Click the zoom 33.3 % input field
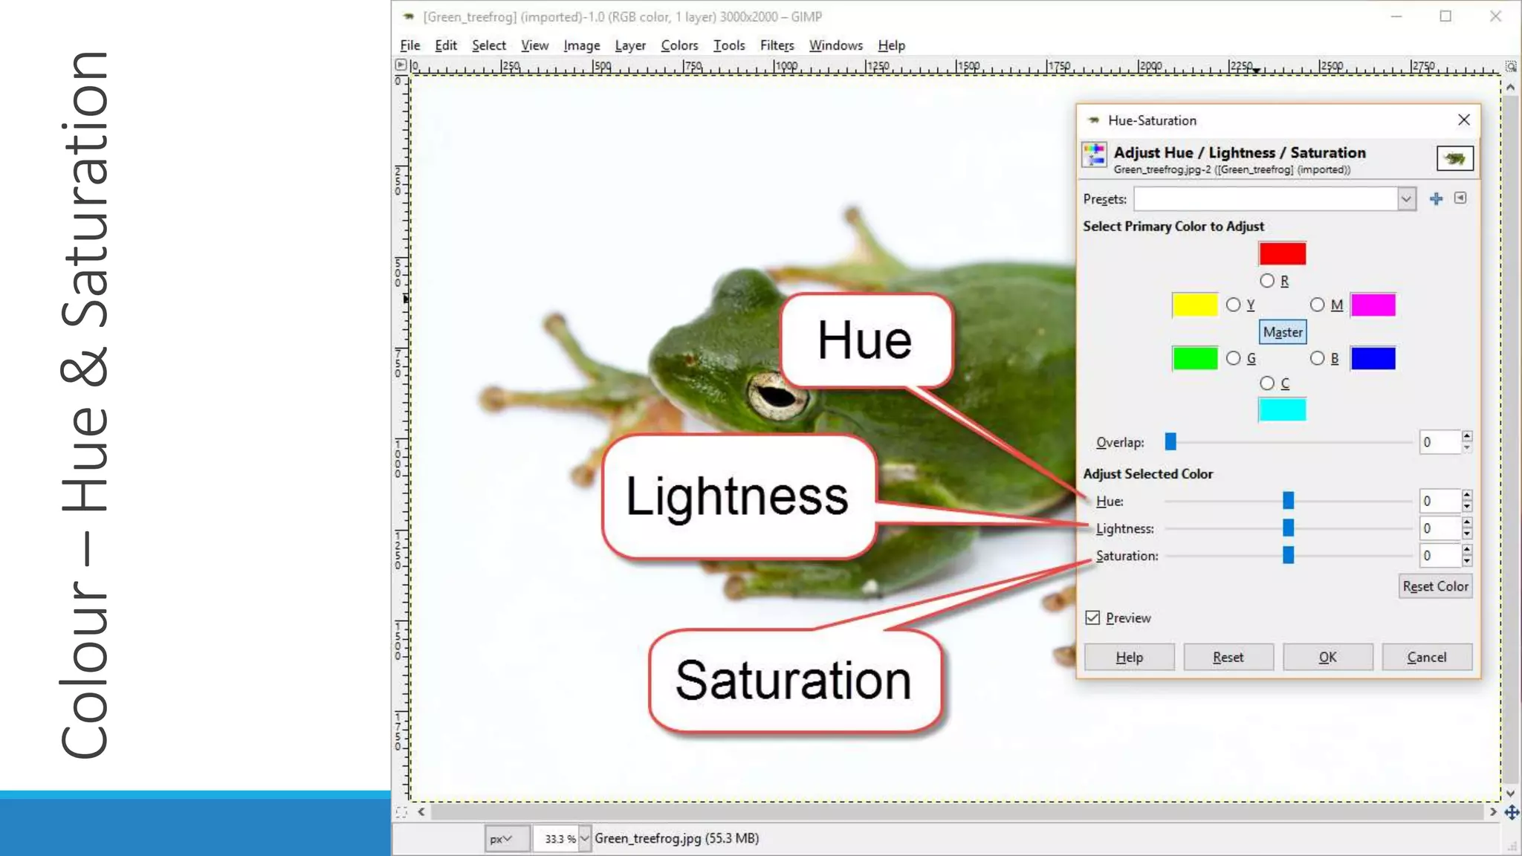1522x856 pixels. click(x=556, y=838)
